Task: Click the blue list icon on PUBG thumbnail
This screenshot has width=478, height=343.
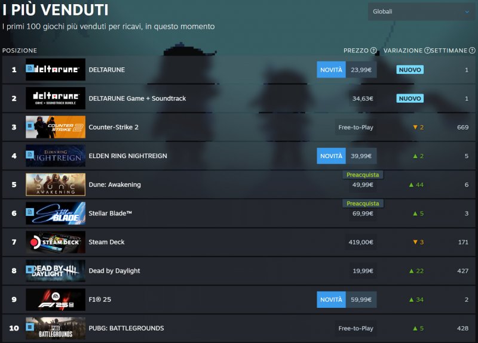Action: click(29, 326)
